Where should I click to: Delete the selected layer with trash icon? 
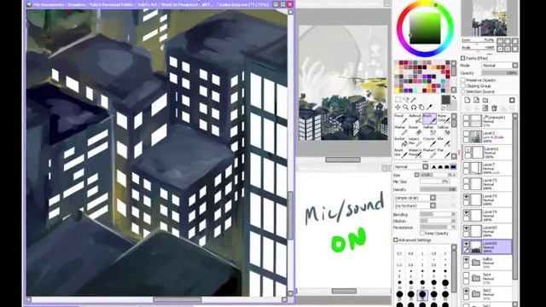tap(494, 108)
